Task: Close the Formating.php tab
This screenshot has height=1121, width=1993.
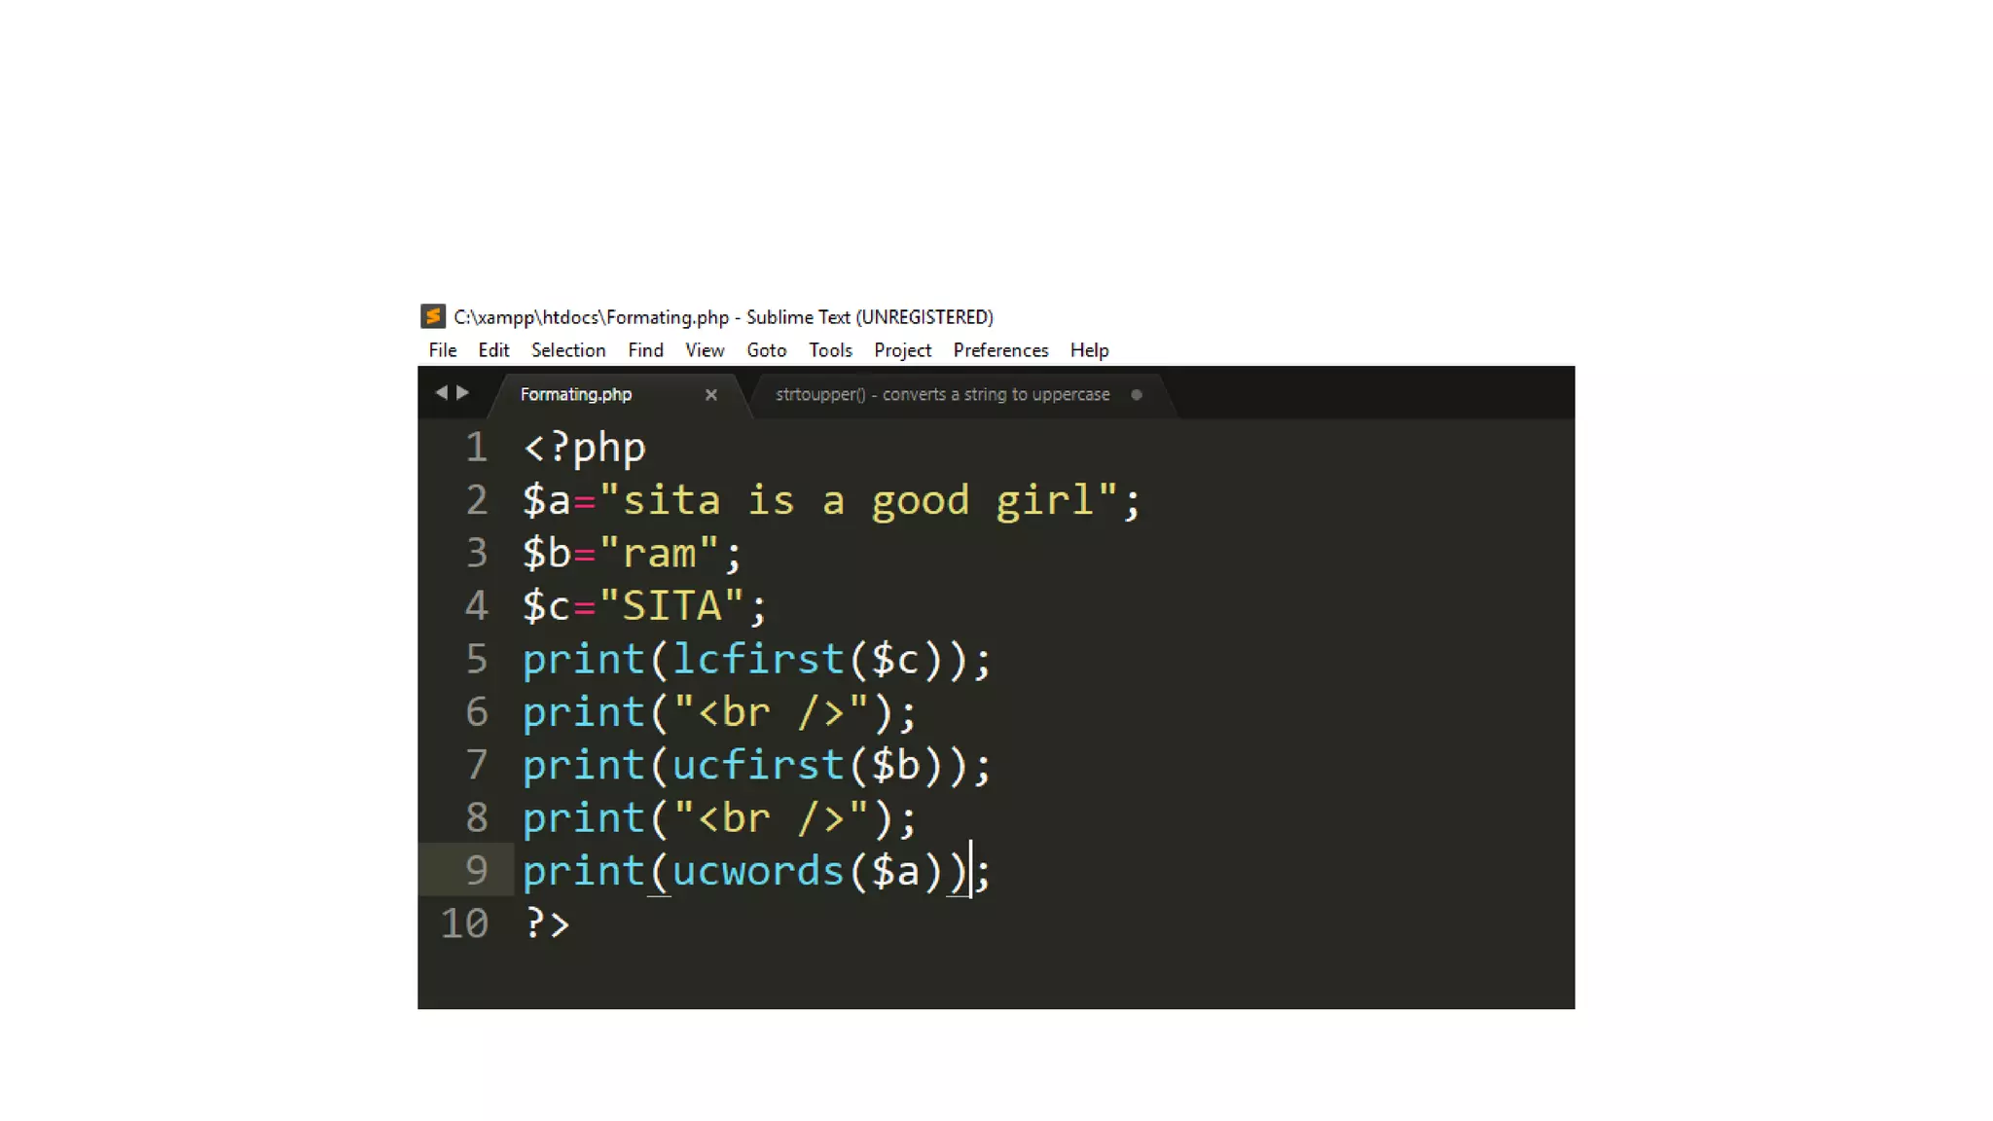Action: [x=711, y=394]
